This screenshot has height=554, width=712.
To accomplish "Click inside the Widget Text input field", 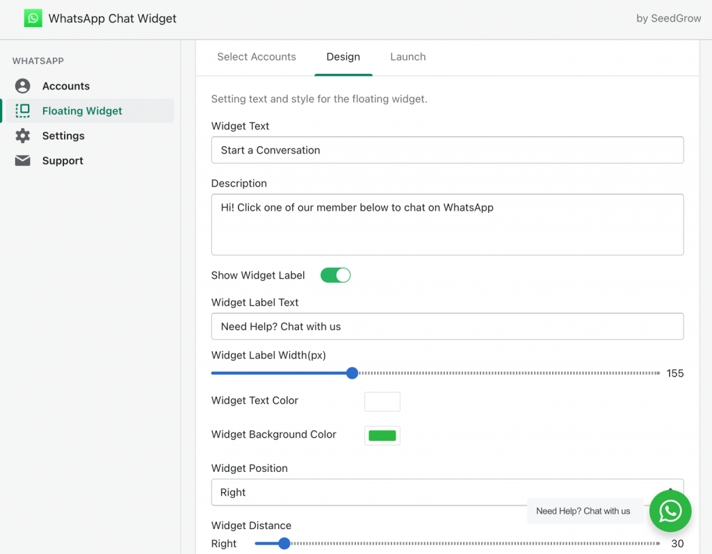I will coord(447,150).
